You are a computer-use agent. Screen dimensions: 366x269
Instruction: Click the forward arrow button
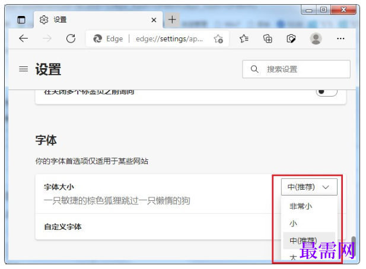pyautogui.click(x=47, y=39)
